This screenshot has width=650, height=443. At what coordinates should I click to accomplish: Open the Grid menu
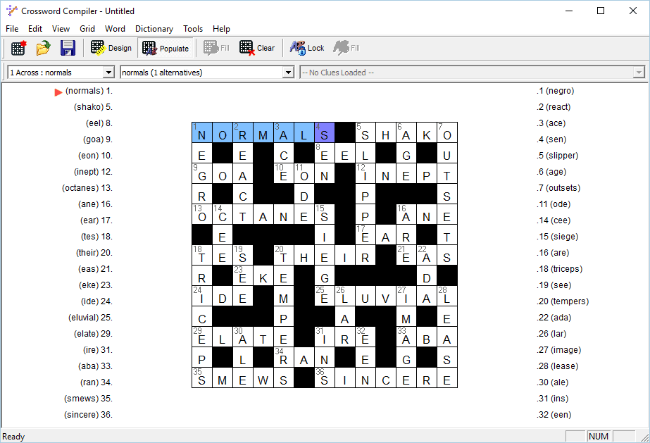pyautogui.click(x=87, y=29)
